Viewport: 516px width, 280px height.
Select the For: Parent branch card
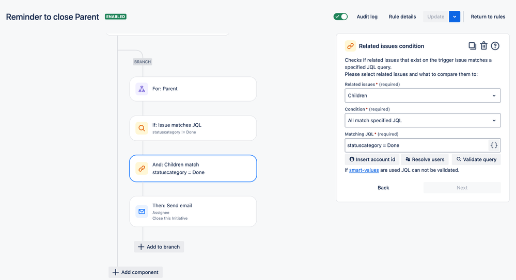point(193,89)
